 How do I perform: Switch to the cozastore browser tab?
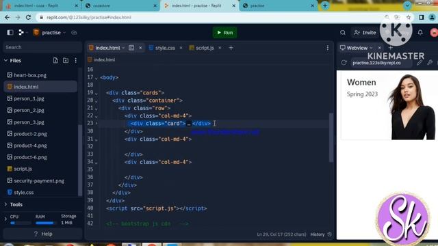tap(120, 5)
